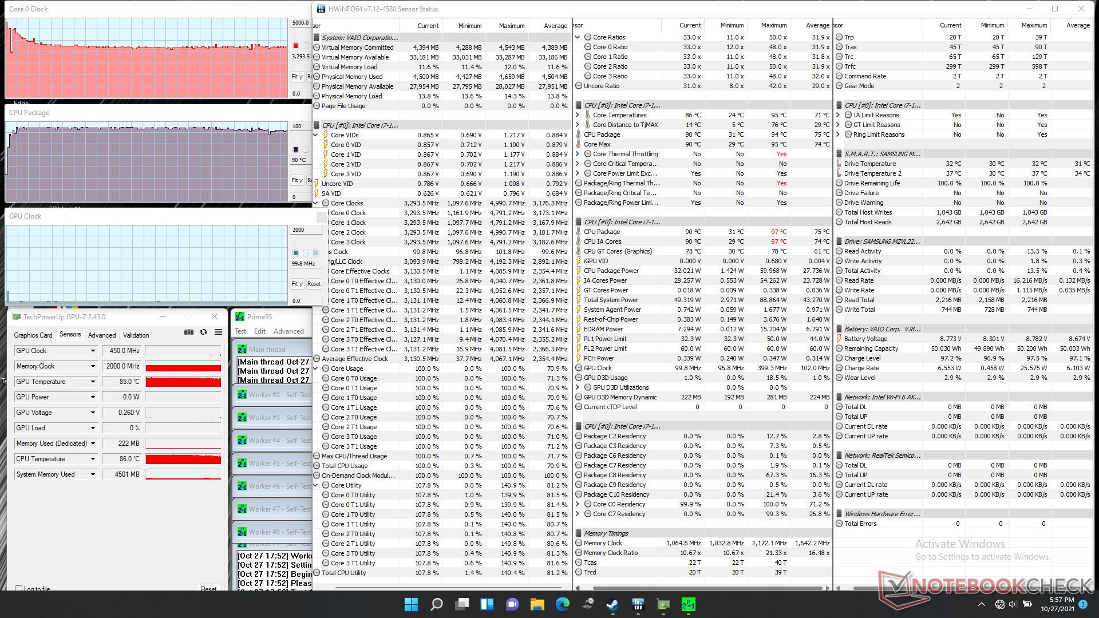Click the HWiNFO64 title bar icon

tap(320, 9)
